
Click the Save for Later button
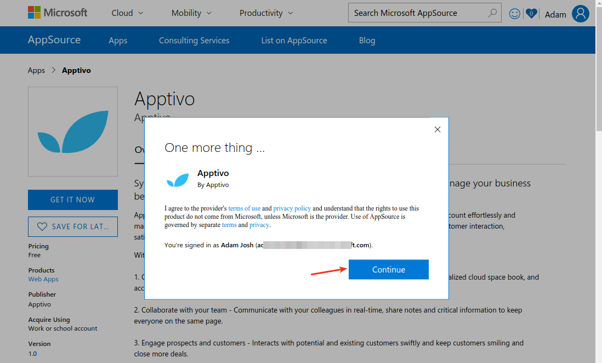[73, 226]
